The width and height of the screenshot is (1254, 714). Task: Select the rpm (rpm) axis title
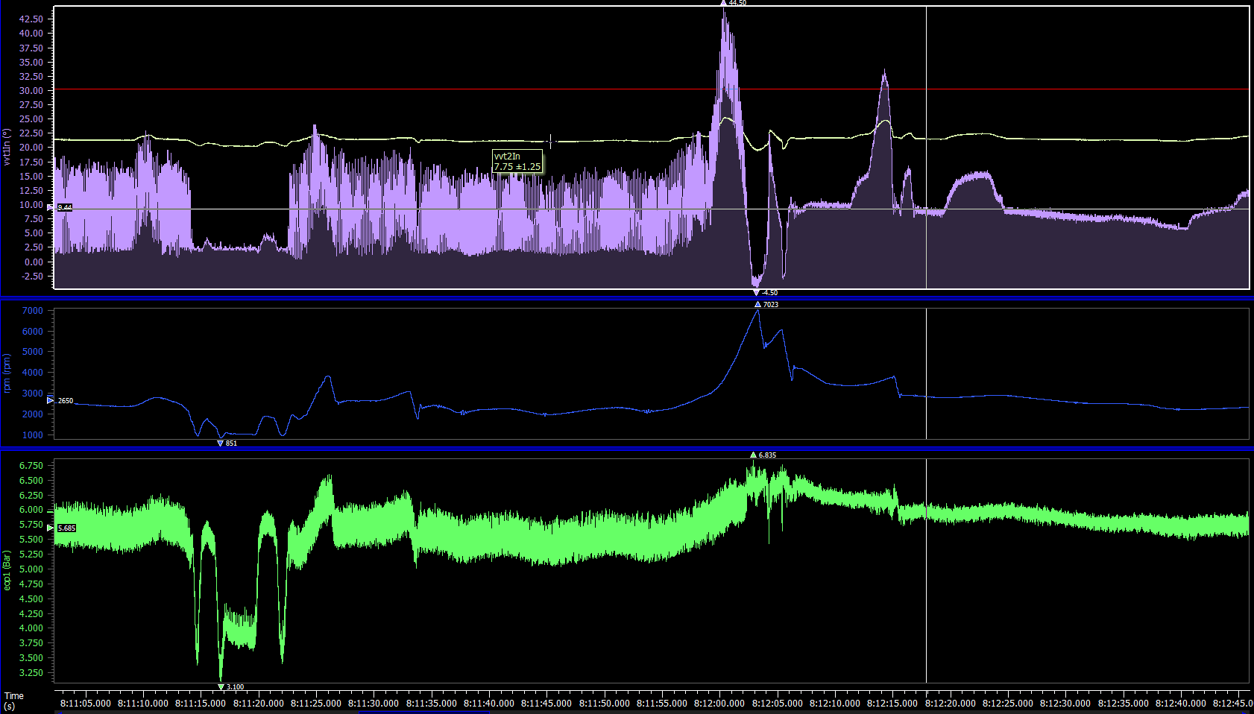click(x=7, y=373)
